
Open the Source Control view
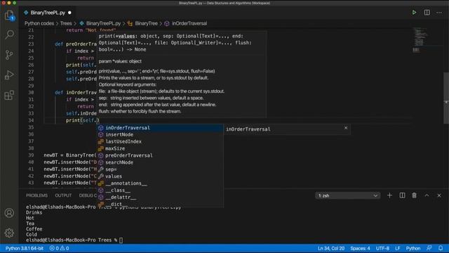click(9, 55)
